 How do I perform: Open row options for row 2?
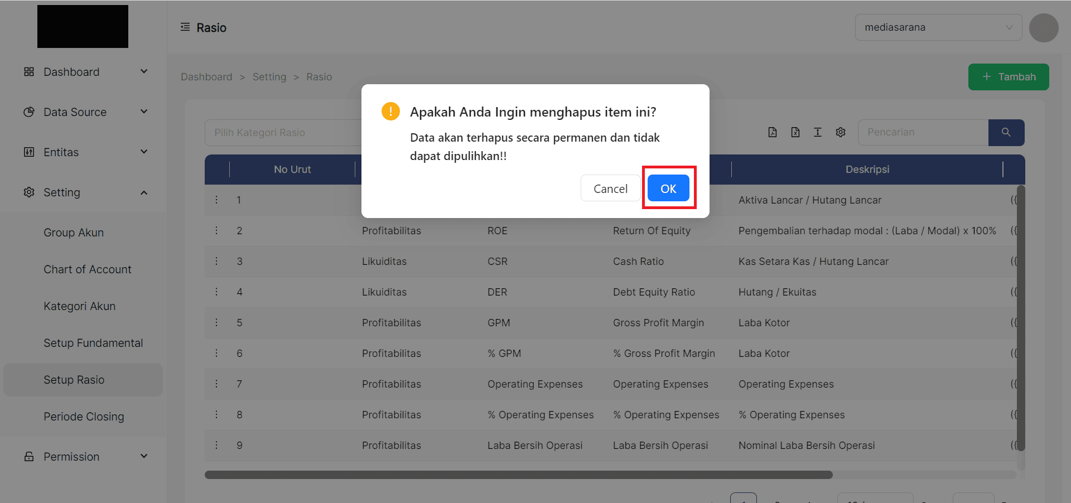(x=217, y=230)
